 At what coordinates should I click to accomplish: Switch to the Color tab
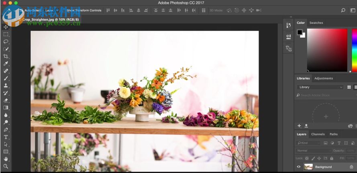tap(300, 23)
